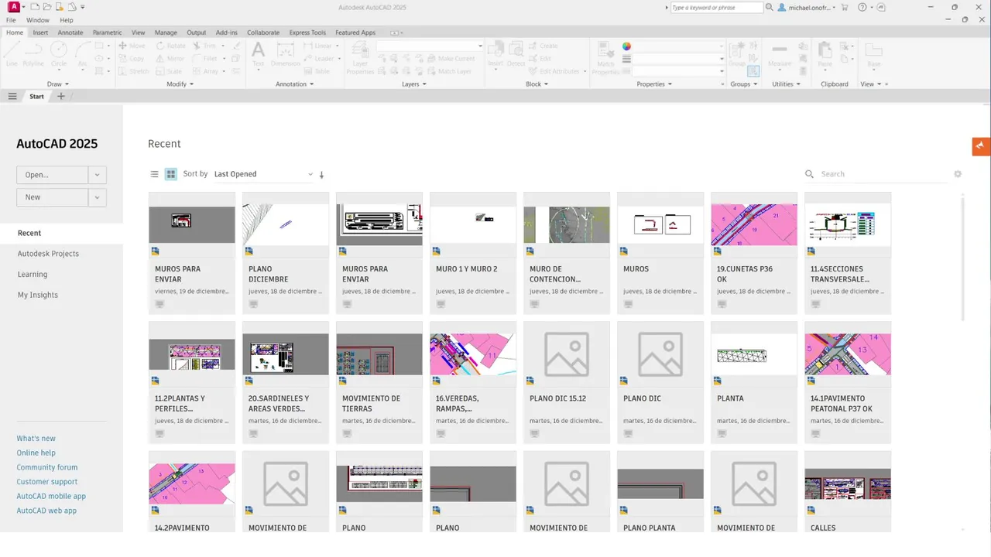This screenshot has width=991, height=557.
Task: Click the recent files vertical scrollbar
Action: [963, 258]
